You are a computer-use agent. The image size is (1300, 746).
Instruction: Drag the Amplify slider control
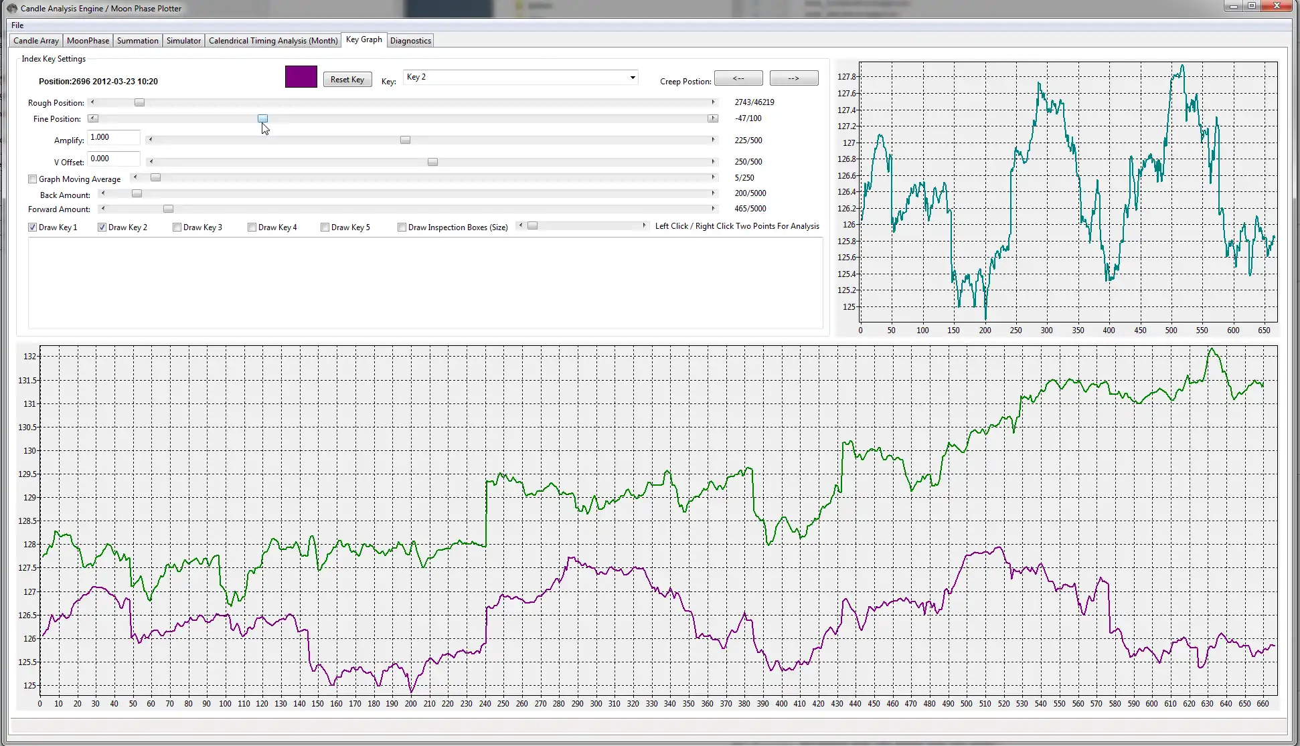(406, 140)
